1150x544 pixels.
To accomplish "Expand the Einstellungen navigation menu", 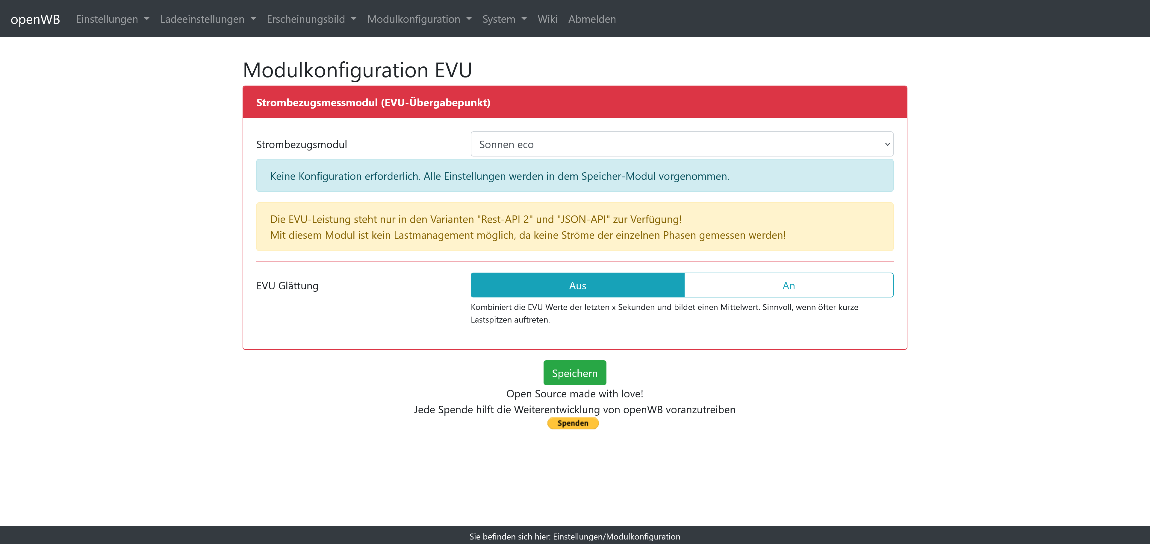I will pos(107,19).
